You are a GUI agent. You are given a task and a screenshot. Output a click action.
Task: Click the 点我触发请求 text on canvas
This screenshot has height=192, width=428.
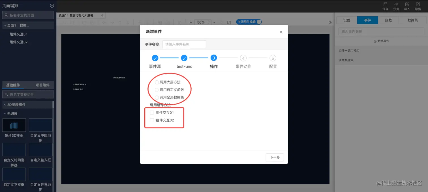click(78, 89)
